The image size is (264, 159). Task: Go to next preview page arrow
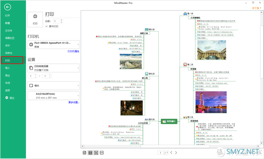tap(176, 153)
